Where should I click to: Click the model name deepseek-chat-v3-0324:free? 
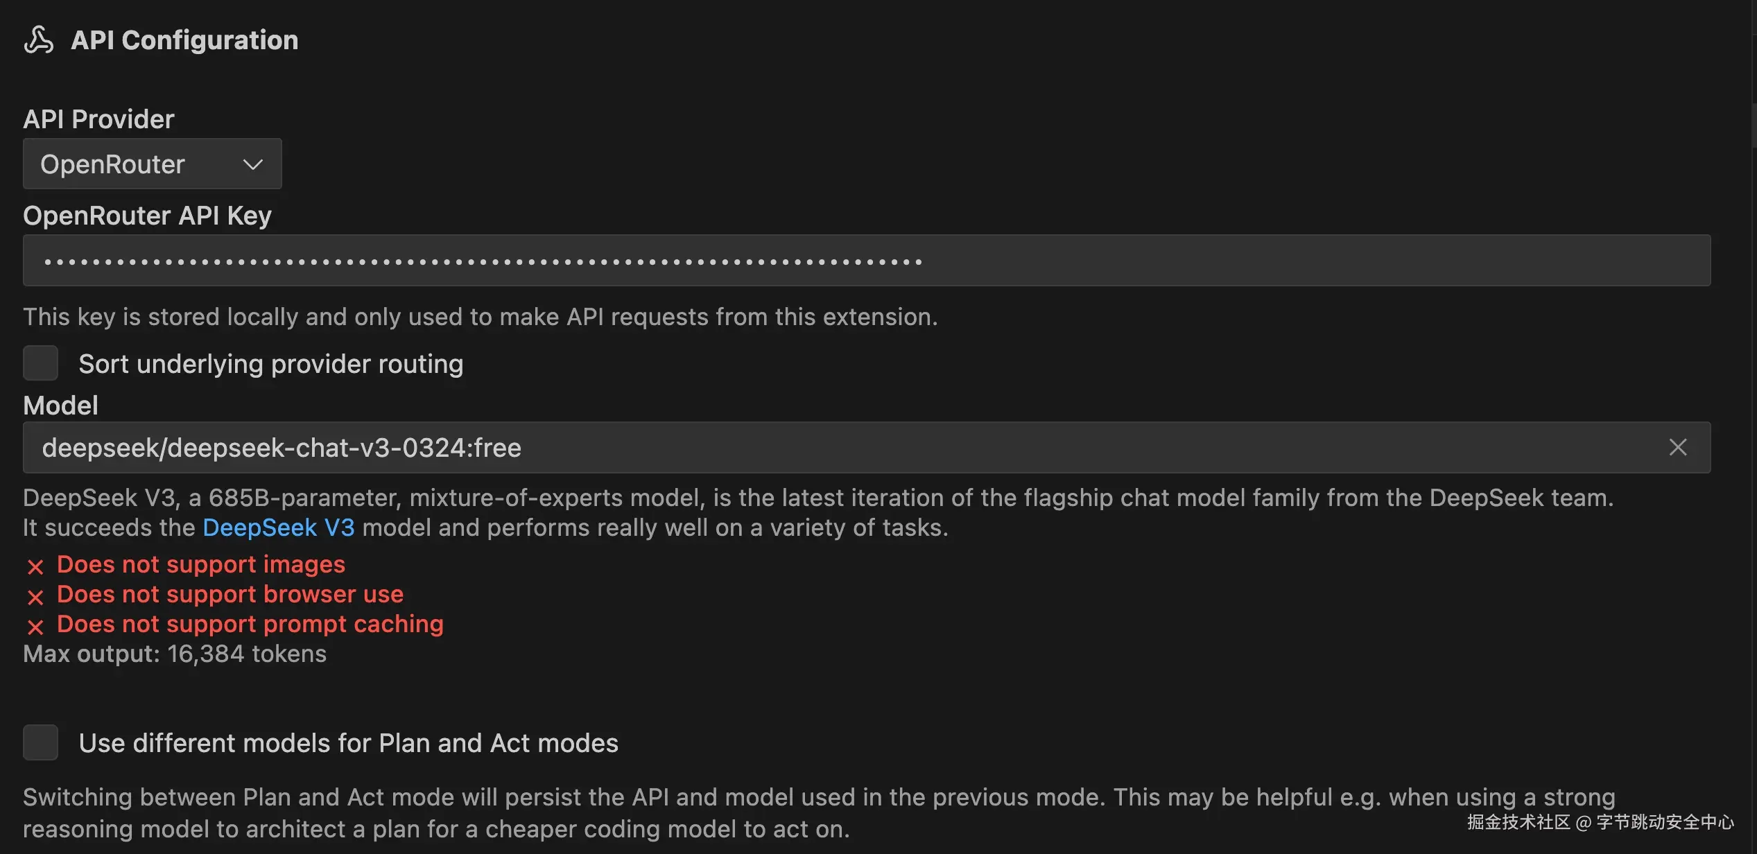point(281,448)
